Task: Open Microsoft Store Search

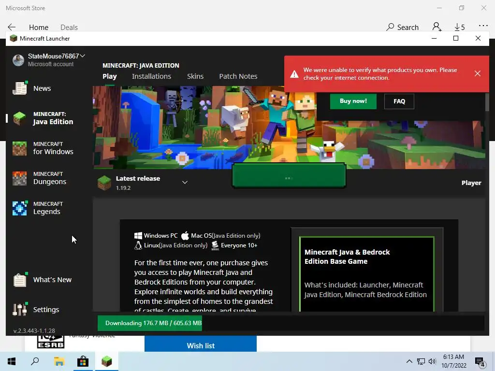Action: [402, 27]
